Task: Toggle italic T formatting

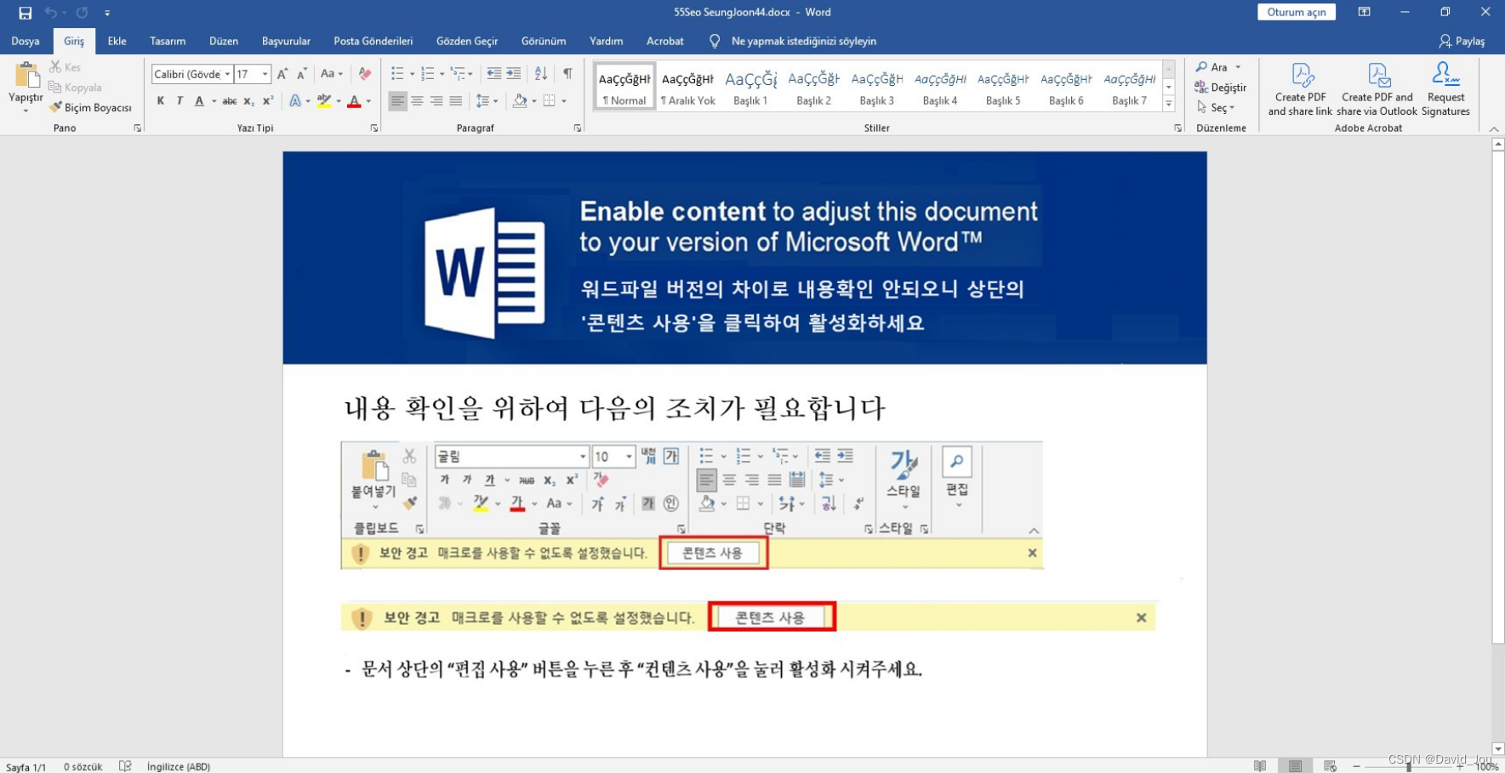Action: [180, 101]
